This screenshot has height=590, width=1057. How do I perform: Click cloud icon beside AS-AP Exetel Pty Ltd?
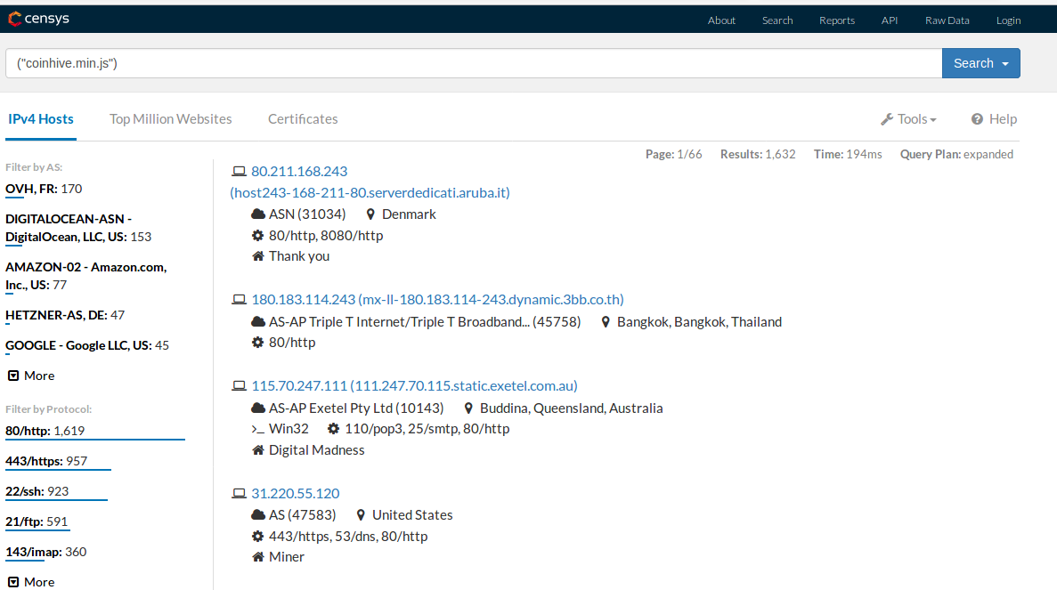pyautogui.click(x=257, y=408)
